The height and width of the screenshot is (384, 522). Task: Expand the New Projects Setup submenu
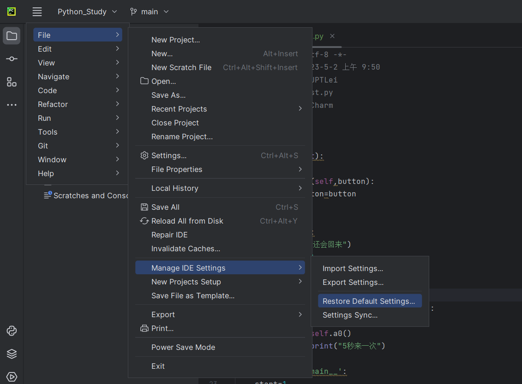(300, 282)
